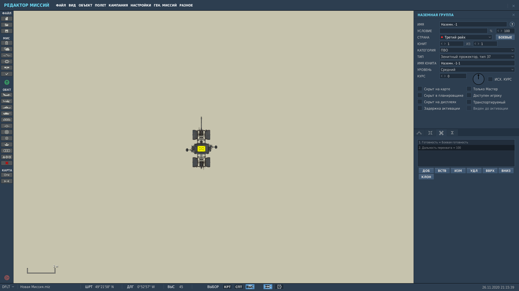Enable Задержка активации checkbox

point(420,108)
